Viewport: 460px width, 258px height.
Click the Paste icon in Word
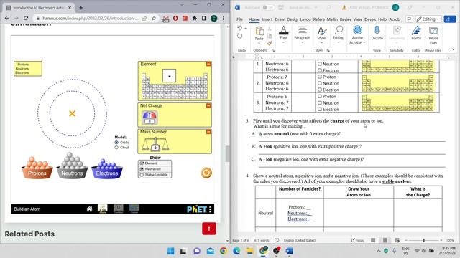tap(259, 31)
